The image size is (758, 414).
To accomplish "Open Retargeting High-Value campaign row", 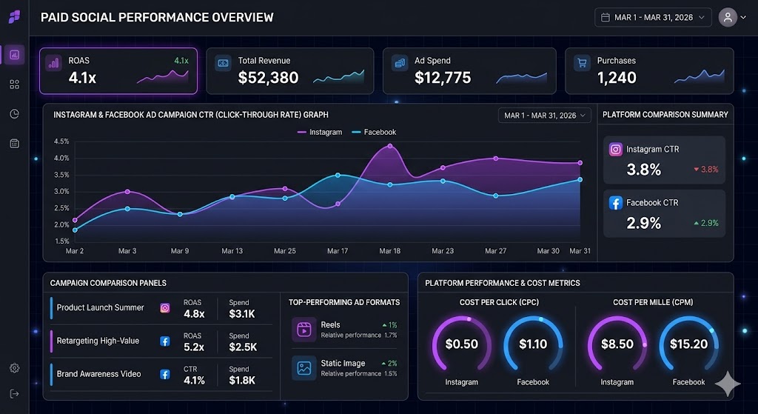I will click(x=98, y=341).
